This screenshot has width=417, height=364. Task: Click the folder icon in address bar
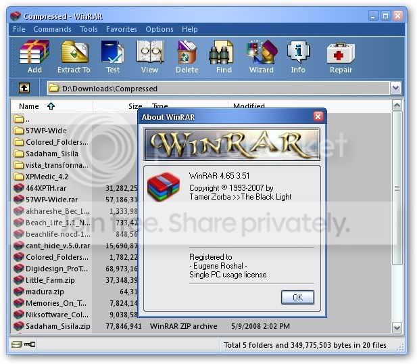point(54,88)
